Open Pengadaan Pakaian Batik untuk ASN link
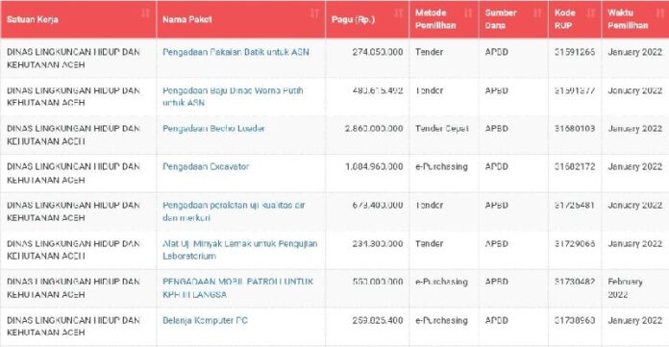Image resolution: width=669 pixels, height=347 pixels. click(x=235, y=52)
